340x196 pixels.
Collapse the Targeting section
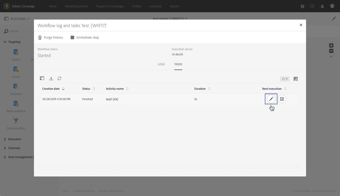click(x=5, y=42)
